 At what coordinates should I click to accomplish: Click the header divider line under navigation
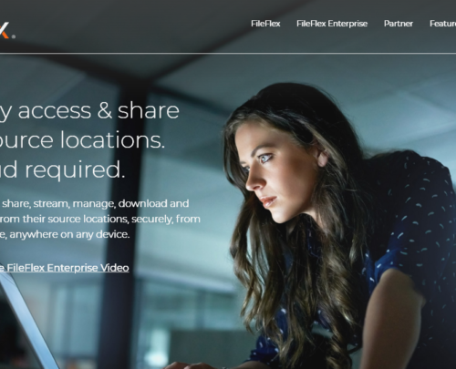pos(228,54)
